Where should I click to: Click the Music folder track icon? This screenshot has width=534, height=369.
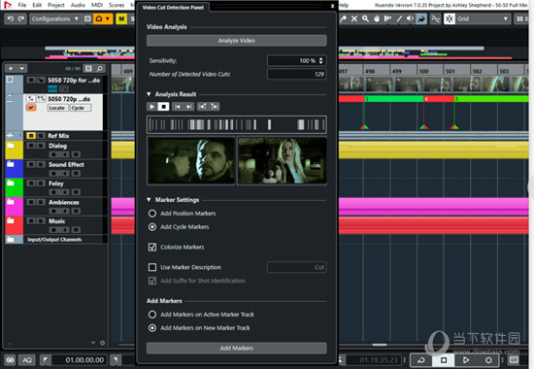(11, 220)
